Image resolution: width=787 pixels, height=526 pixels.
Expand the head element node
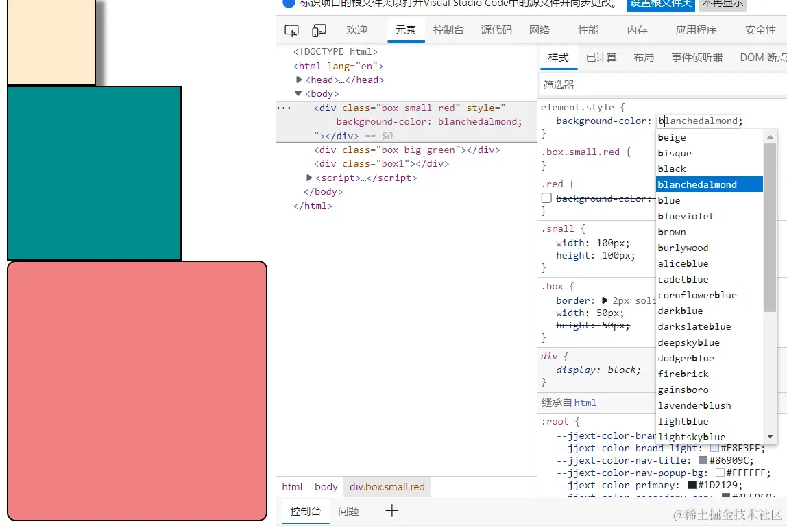pos(299,80)
